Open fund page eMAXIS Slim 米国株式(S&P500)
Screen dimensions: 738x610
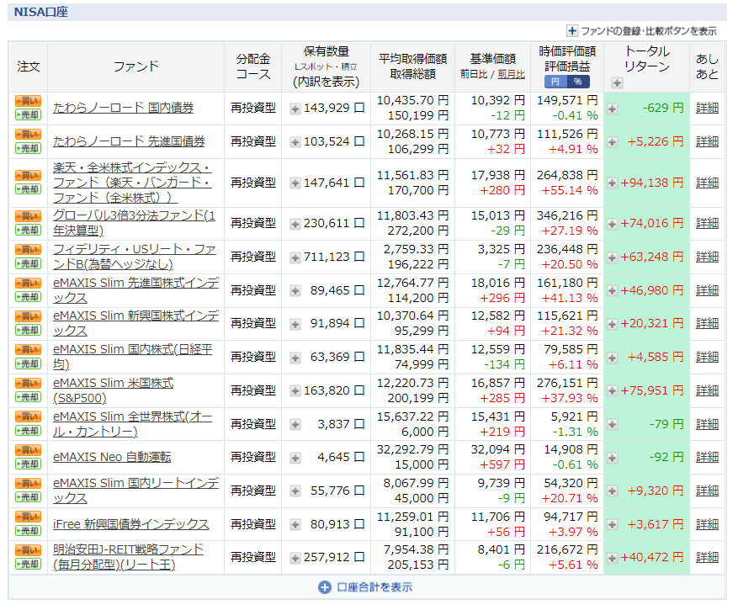[113, 390]
